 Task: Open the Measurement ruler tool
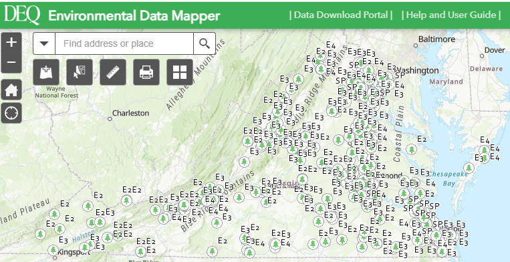point(113,72)
